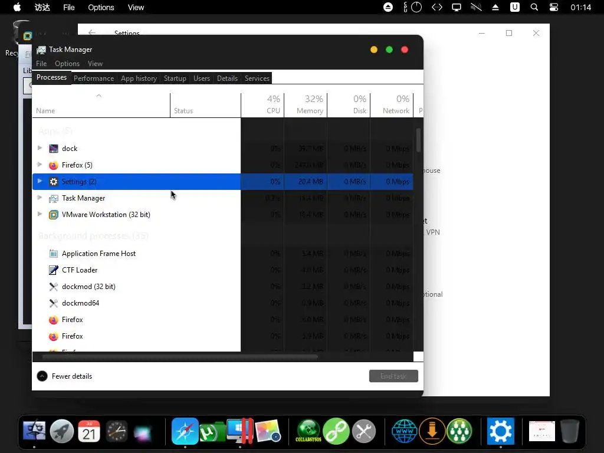Open the orange download arrow dock icon
Viewport: 604px width, 453px height.
pyautogui.click(x=432, y=431)
